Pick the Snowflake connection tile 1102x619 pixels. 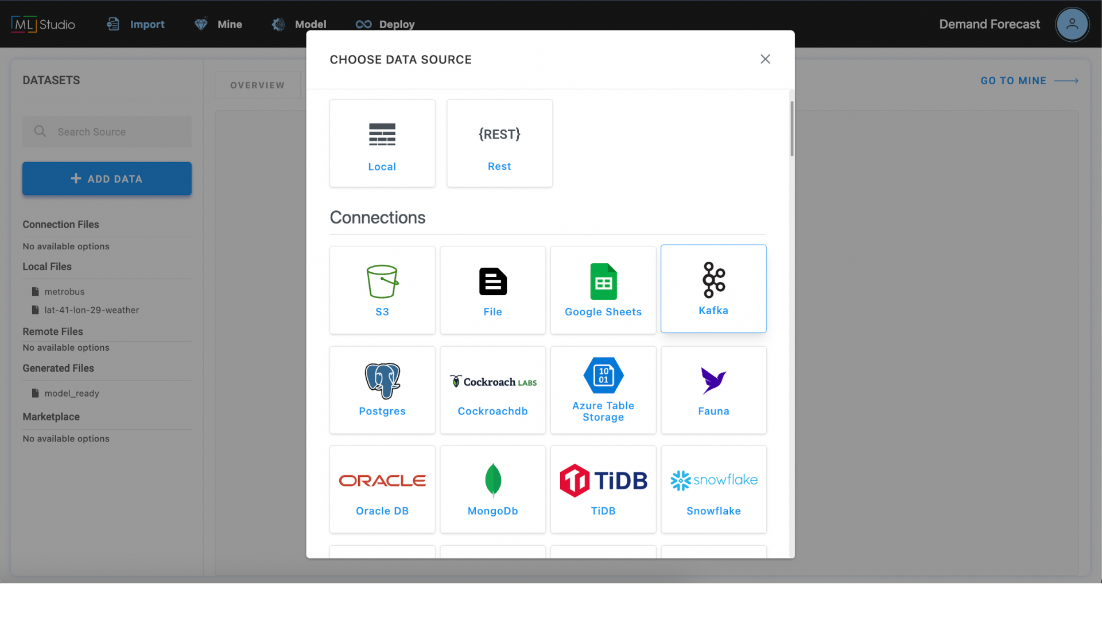coord(713,489)
